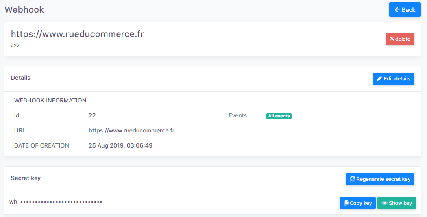427x217 pixels.
Task: Click the DATE OF CREATION label
Action: [x=41, y=145]
